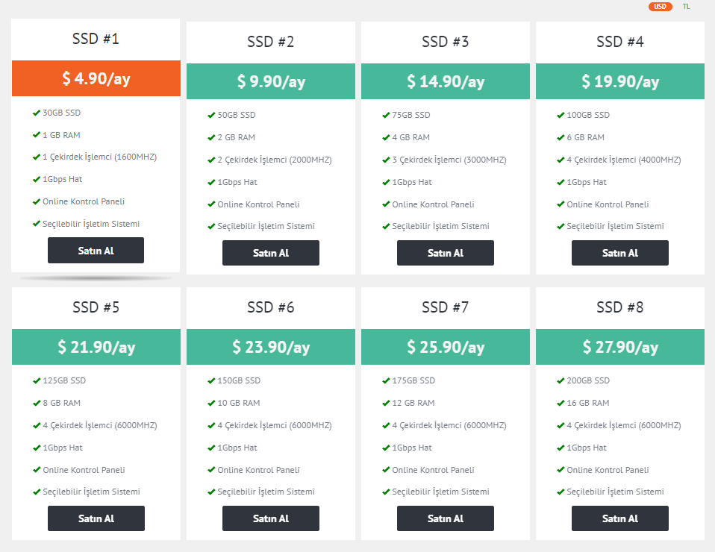
Task: Click the checkmark next to 8 GB RAM
Action: pos(37,404)
